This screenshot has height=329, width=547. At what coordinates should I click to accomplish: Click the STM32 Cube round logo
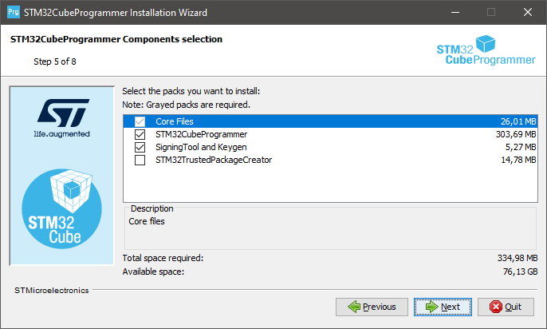[x=61, y=209]
